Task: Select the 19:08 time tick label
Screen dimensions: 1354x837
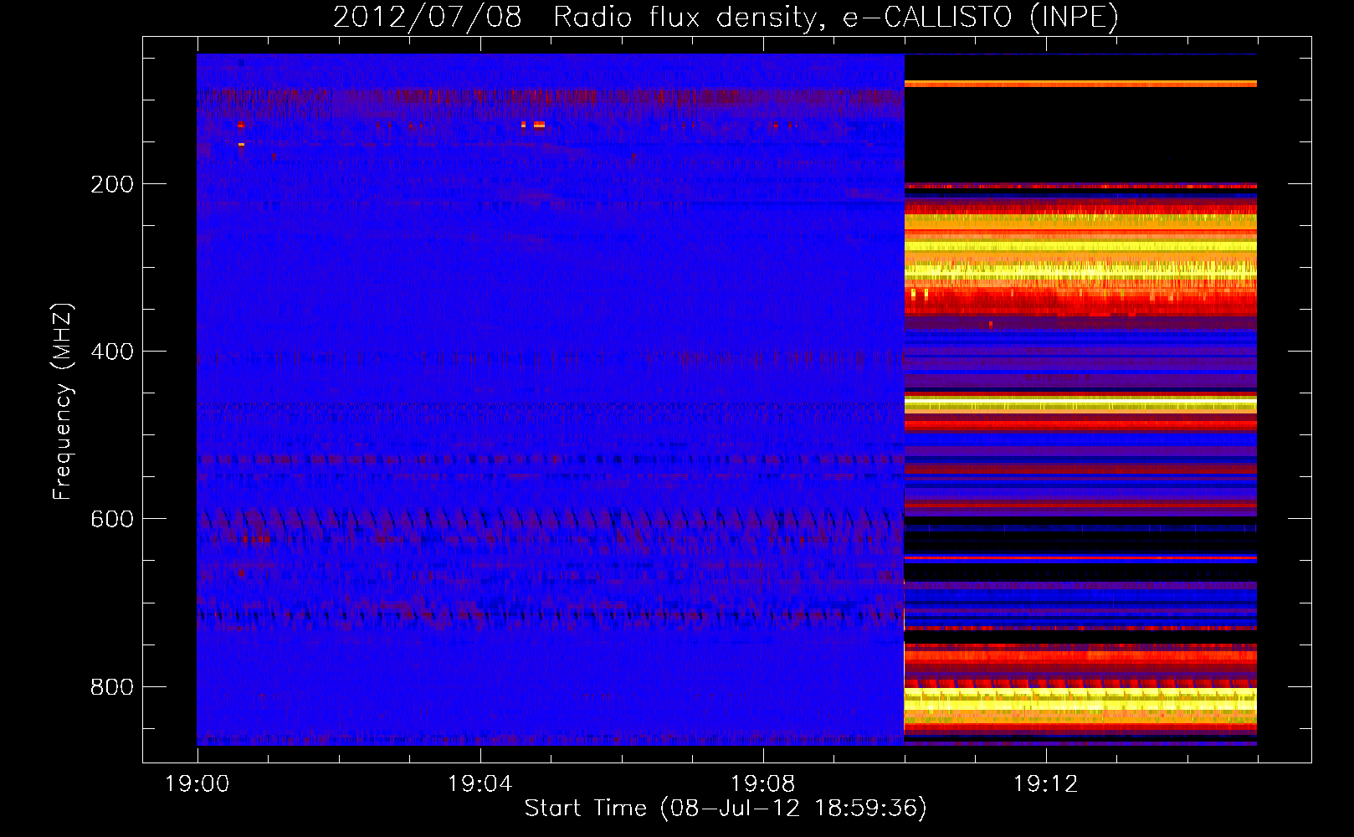Action: coord(763,784)
